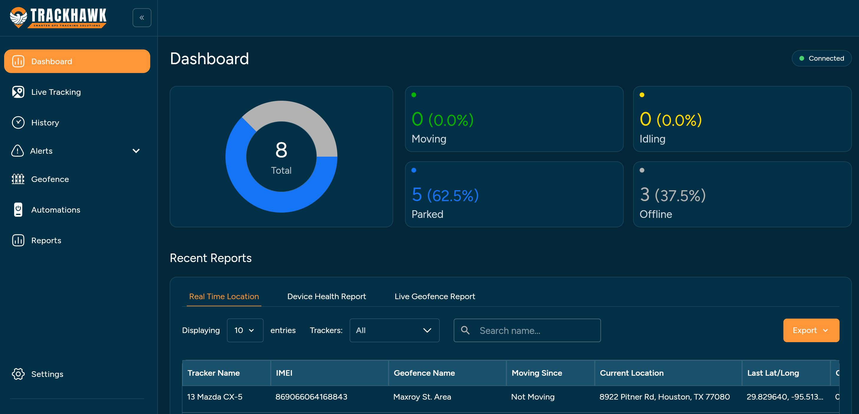
Task: Open the entries count dropdown showing 10
Action: [245, 330]
